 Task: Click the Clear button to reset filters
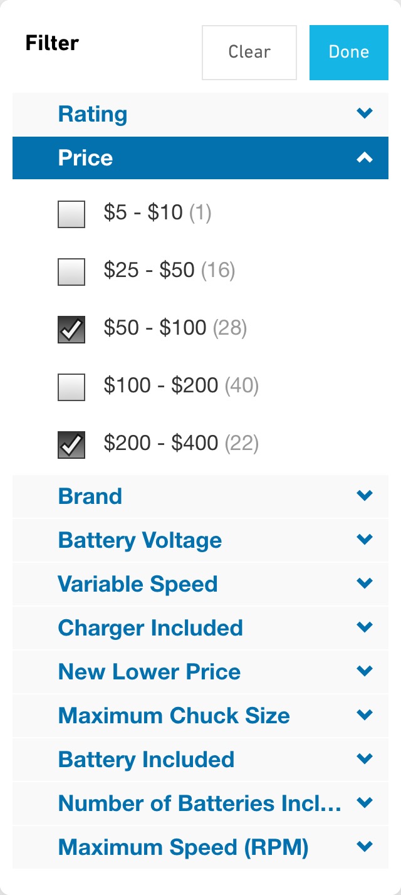click(249, 52)
